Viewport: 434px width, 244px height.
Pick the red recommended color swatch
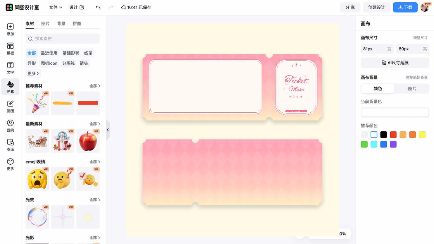pyautogui.click(x=393, y=135)
